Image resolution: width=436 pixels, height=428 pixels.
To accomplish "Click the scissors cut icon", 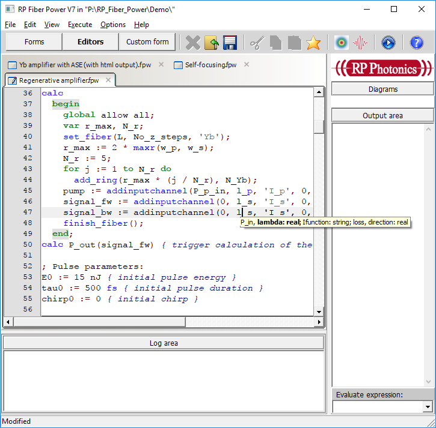I will (257, 42).
